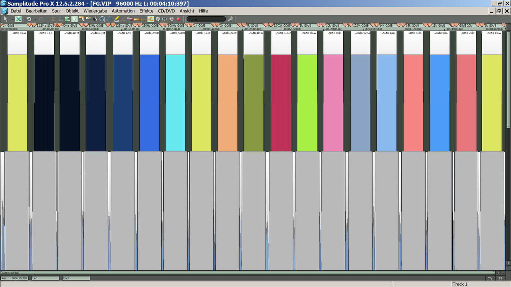
Task: Open the Objekt menu
Action: point(72,11)
